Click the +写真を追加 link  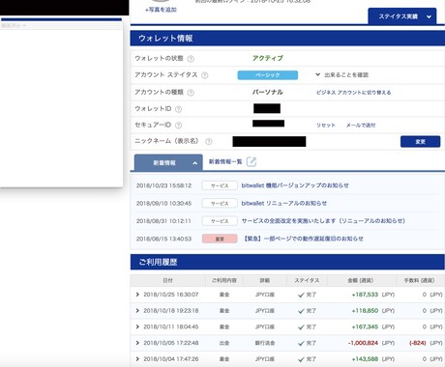tap(161, 10)
